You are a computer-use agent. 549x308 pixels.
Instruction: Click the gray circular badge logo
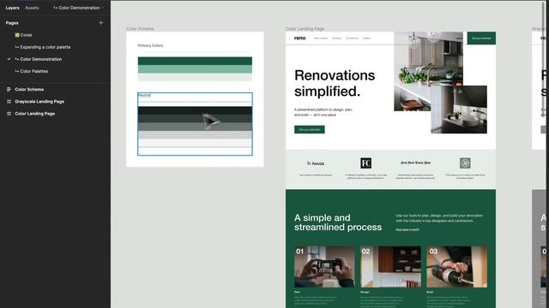tap(465, 163)
